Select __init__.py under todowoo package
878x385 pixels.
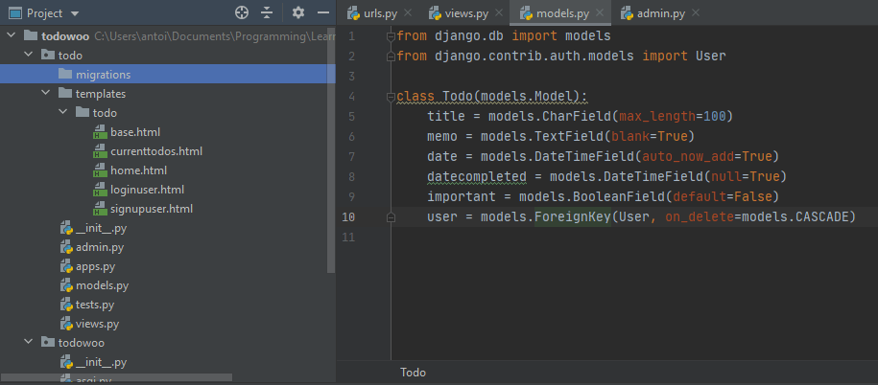tap(101, 362)
